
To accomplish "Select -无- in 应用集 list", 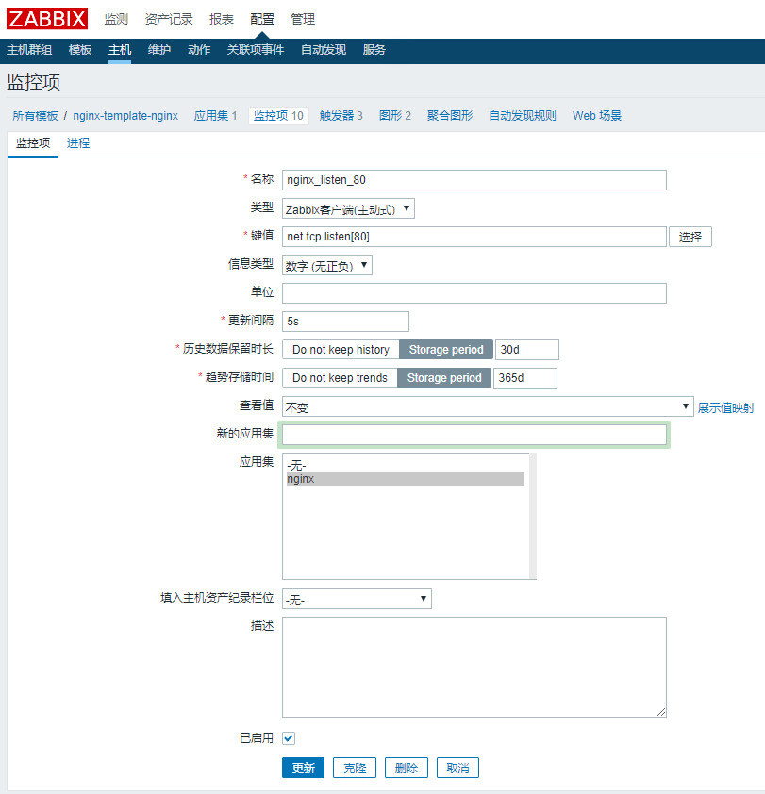I will pos(406,465).
